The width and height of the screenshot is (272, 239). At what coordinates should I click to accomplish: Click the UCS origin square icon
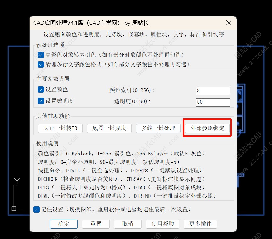14,209
